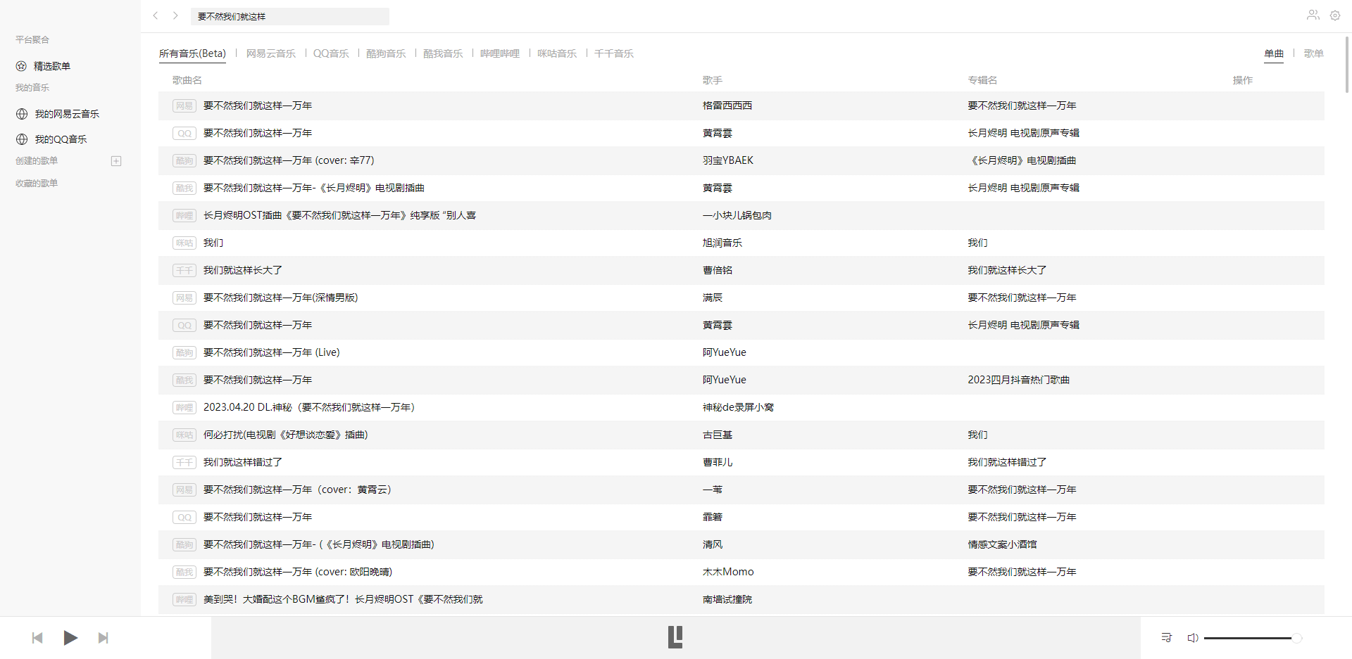Mute audio via the speaker icon
This screenshot has width=1352, height=659.
[x=1192, y=637]
